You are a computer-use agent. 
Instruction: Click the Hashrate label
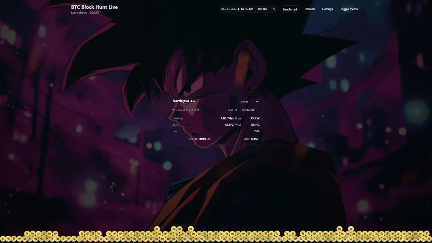tap(178, 118)
